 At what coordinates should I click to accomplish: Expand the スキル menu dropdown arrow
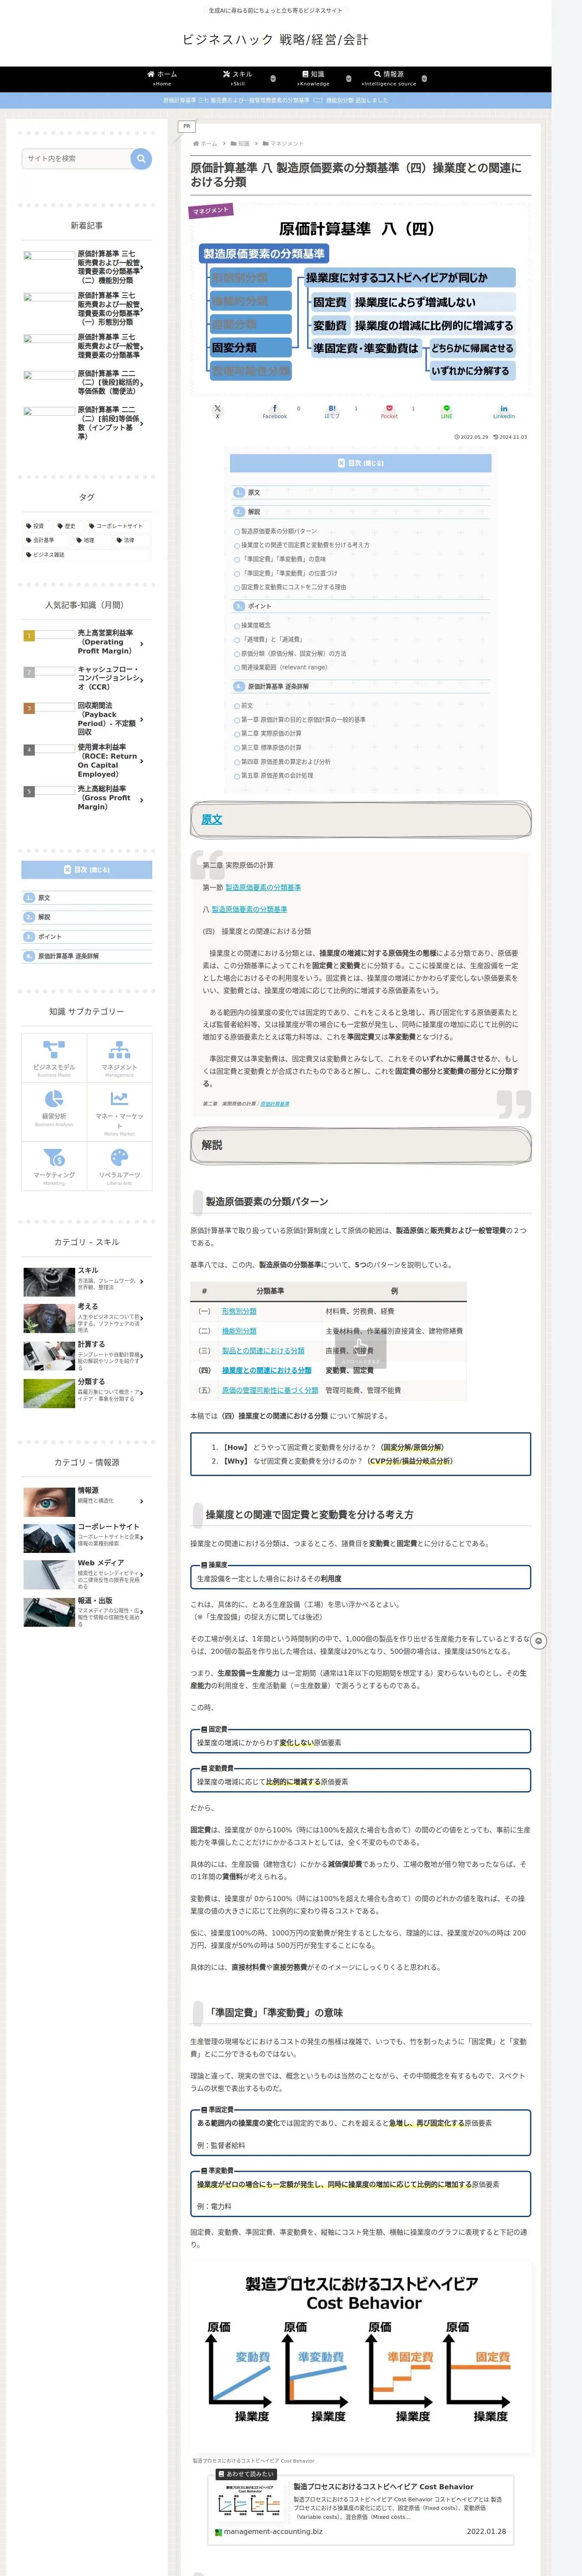point(273,78)
